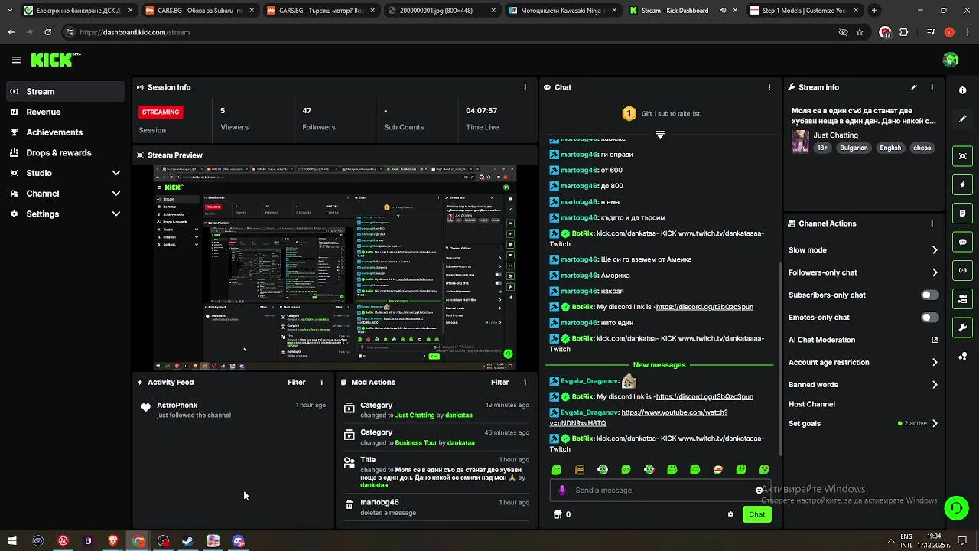Click the chat pause indicator above messages
Screen dimensions: 979x551
pos(660,134)
